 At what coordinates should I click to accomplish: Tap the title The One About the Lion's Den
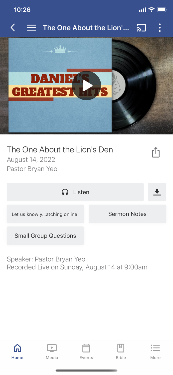[x=60, y=149]
